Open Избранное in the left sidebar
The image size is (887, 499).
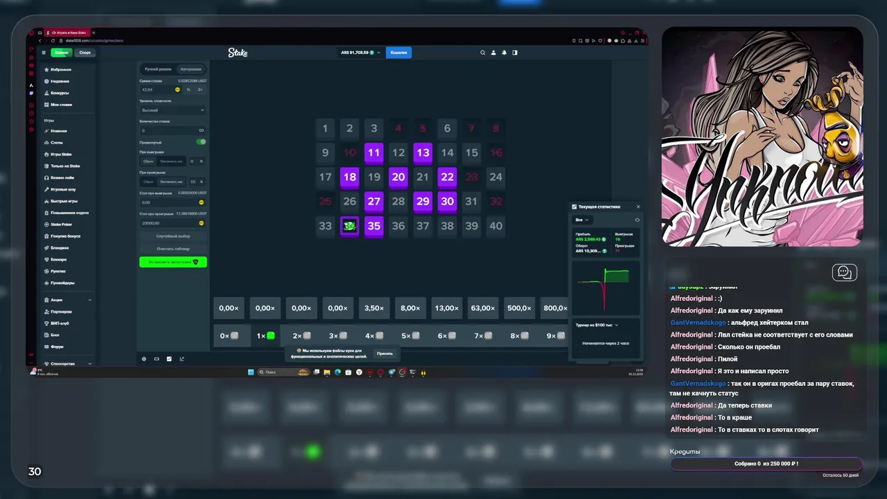coord(61,70)
